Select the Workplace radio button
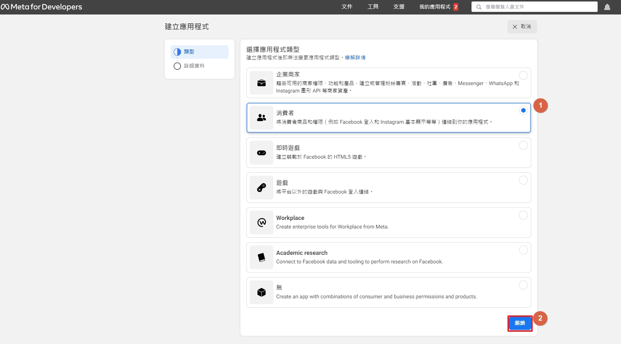 tap(523, 215)
